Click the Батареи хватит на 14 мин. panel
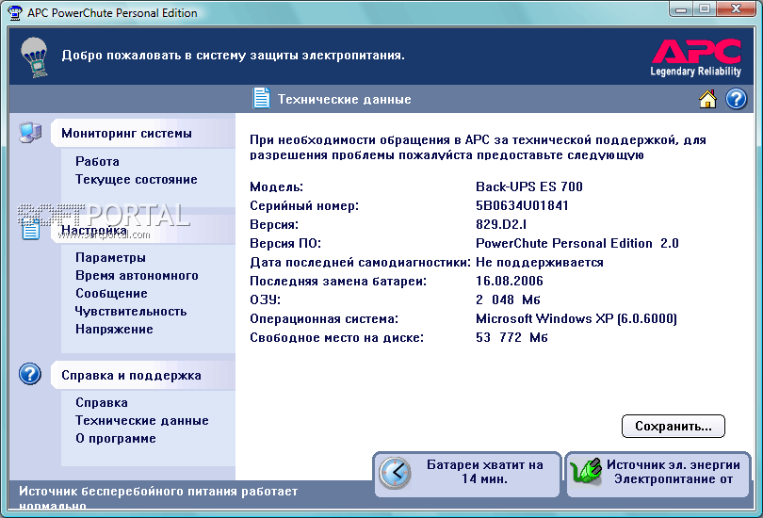The height and width of the screenshot is (518, 763). coord(467,475)
